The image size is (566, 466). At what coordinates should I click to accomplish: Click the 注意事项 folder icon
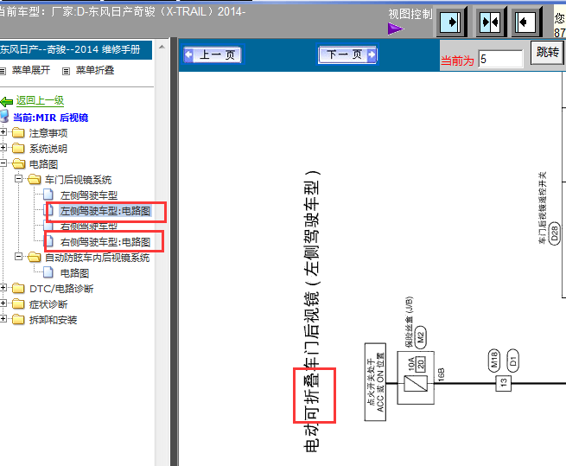tap(18, 133)
